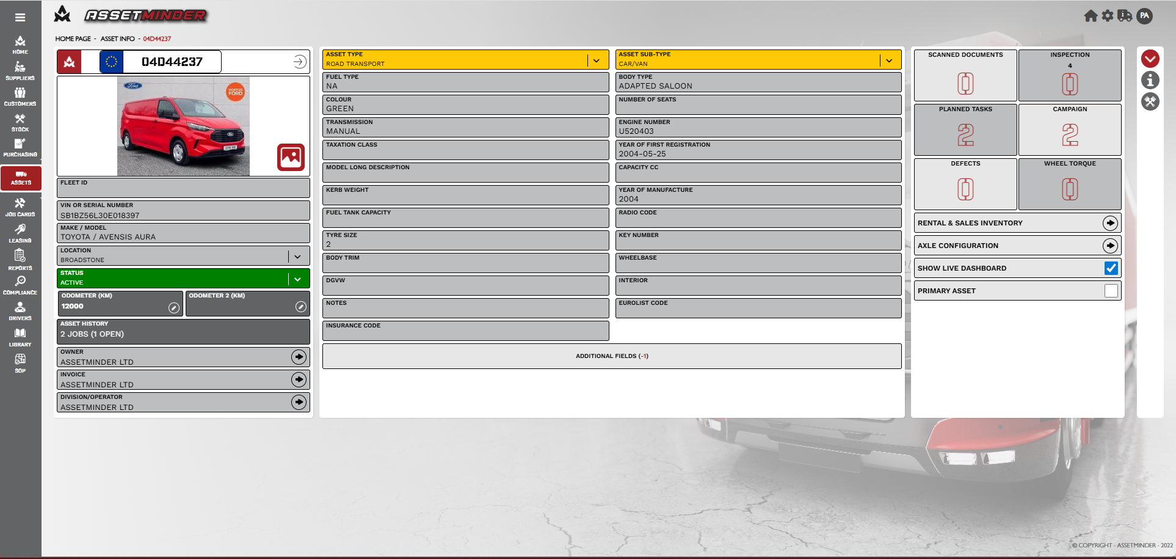Click the home icon in top header
1176x559 pixels.
click(x=1091, y=16)
